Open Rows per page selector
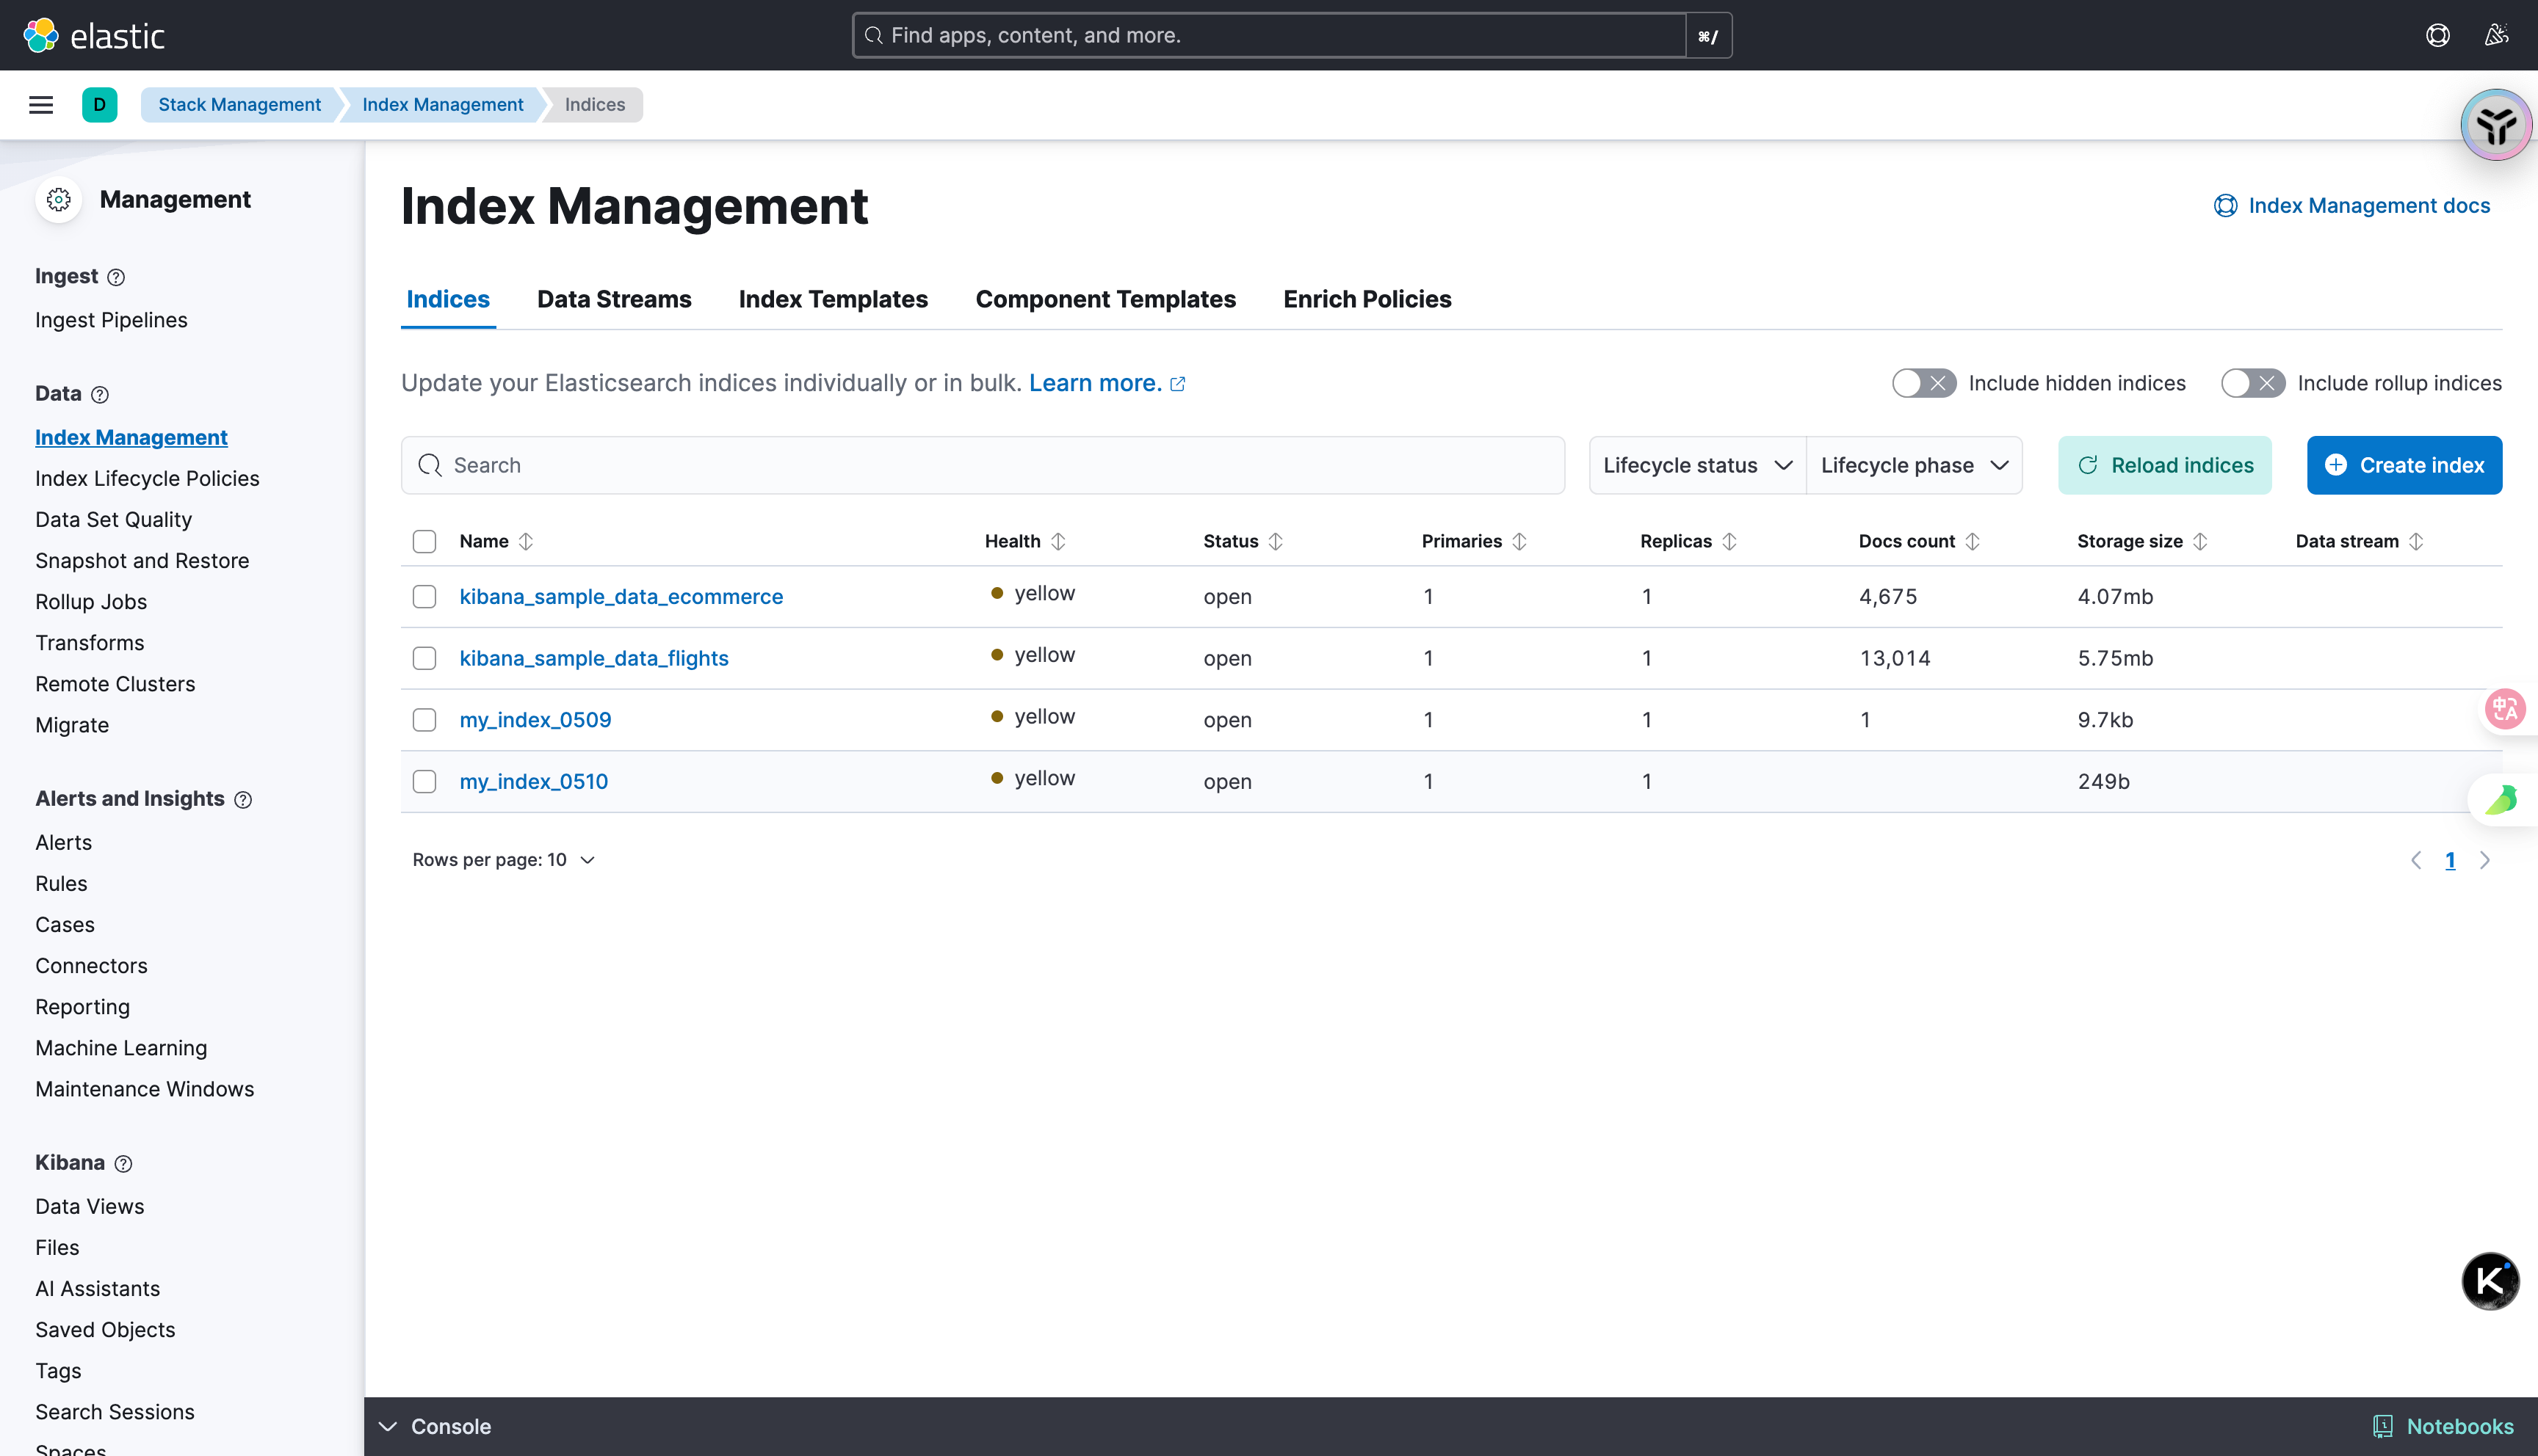This screenshot has width=2538, height=1456. pos(503,860)
